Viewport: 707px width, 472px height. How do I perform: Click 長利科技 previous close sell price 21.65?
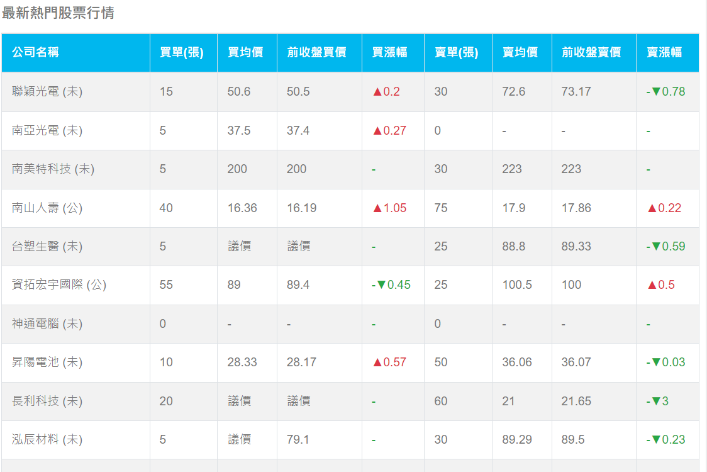coord(576,401)
